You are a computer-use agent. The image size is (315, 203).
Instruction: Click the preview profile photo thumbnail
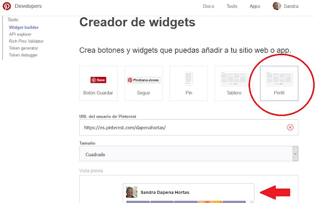tap(131, 192)
